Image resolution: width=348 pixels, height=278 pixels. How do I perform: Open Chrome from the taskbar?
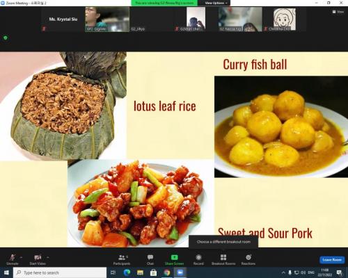[167, 272]
